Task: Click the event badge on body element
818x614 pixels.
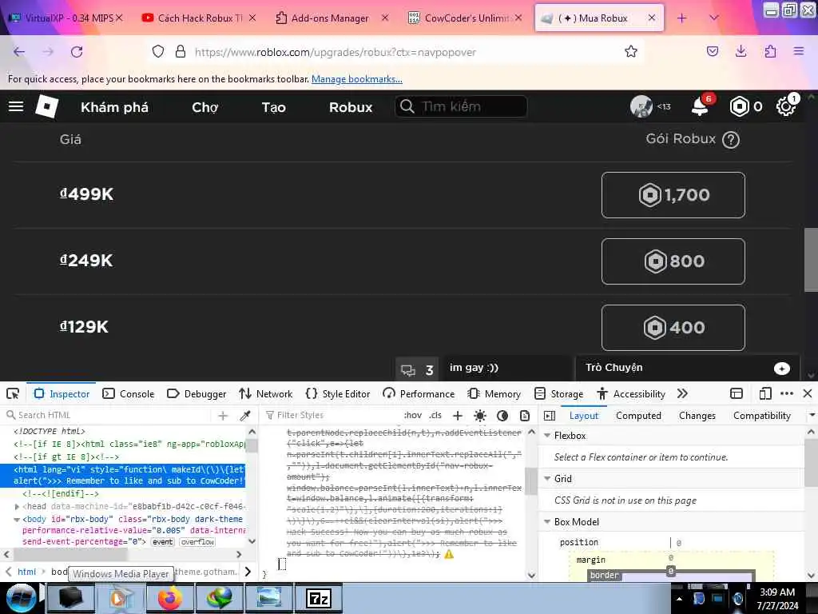Action: (163, 542)
